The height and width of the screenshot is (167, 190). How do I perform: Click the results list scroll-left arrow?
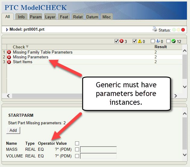click(8, 96)
